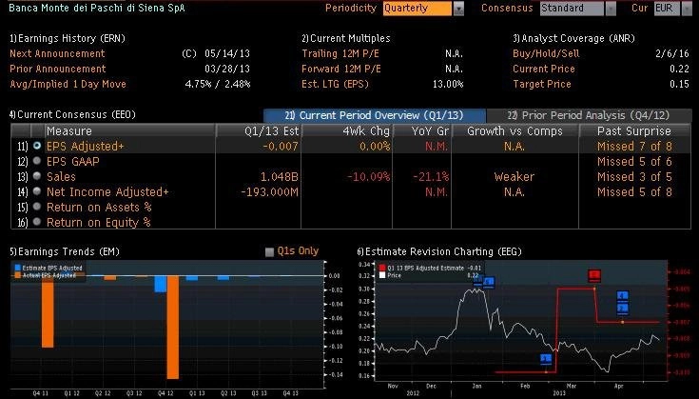Open the Periodicity Quarterly dropdown
699x399 pixels.
tap(417, 8)
